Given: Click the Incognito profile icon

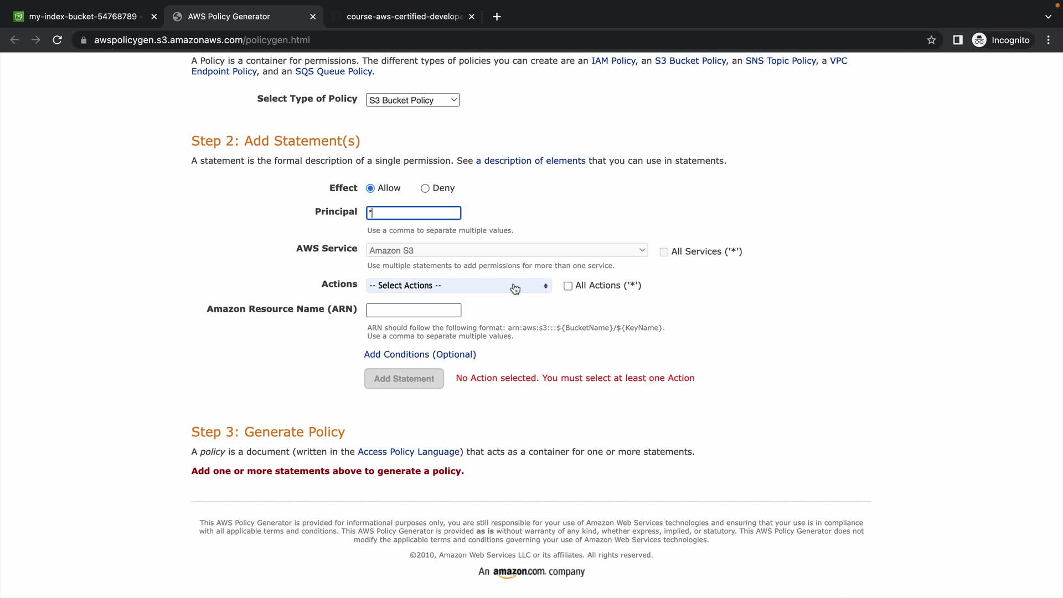Looking at the screenshot, I should click(979, 40).
